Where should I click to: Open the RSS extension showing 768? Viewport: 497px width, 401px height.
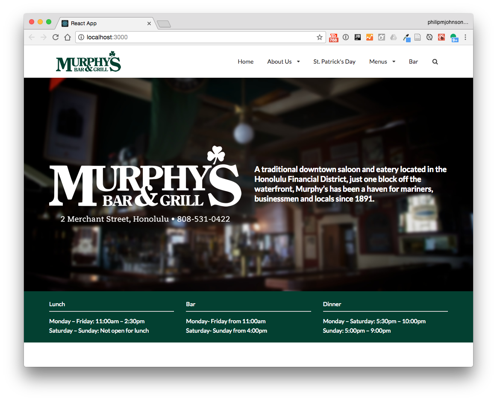pyautogui.click(x=334, y=38)
